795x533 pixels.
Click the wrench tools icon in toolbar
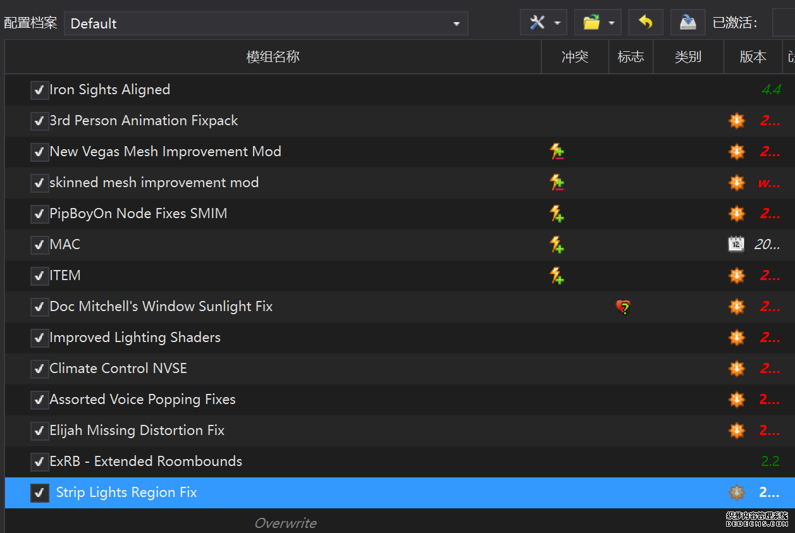click(537, 23)
